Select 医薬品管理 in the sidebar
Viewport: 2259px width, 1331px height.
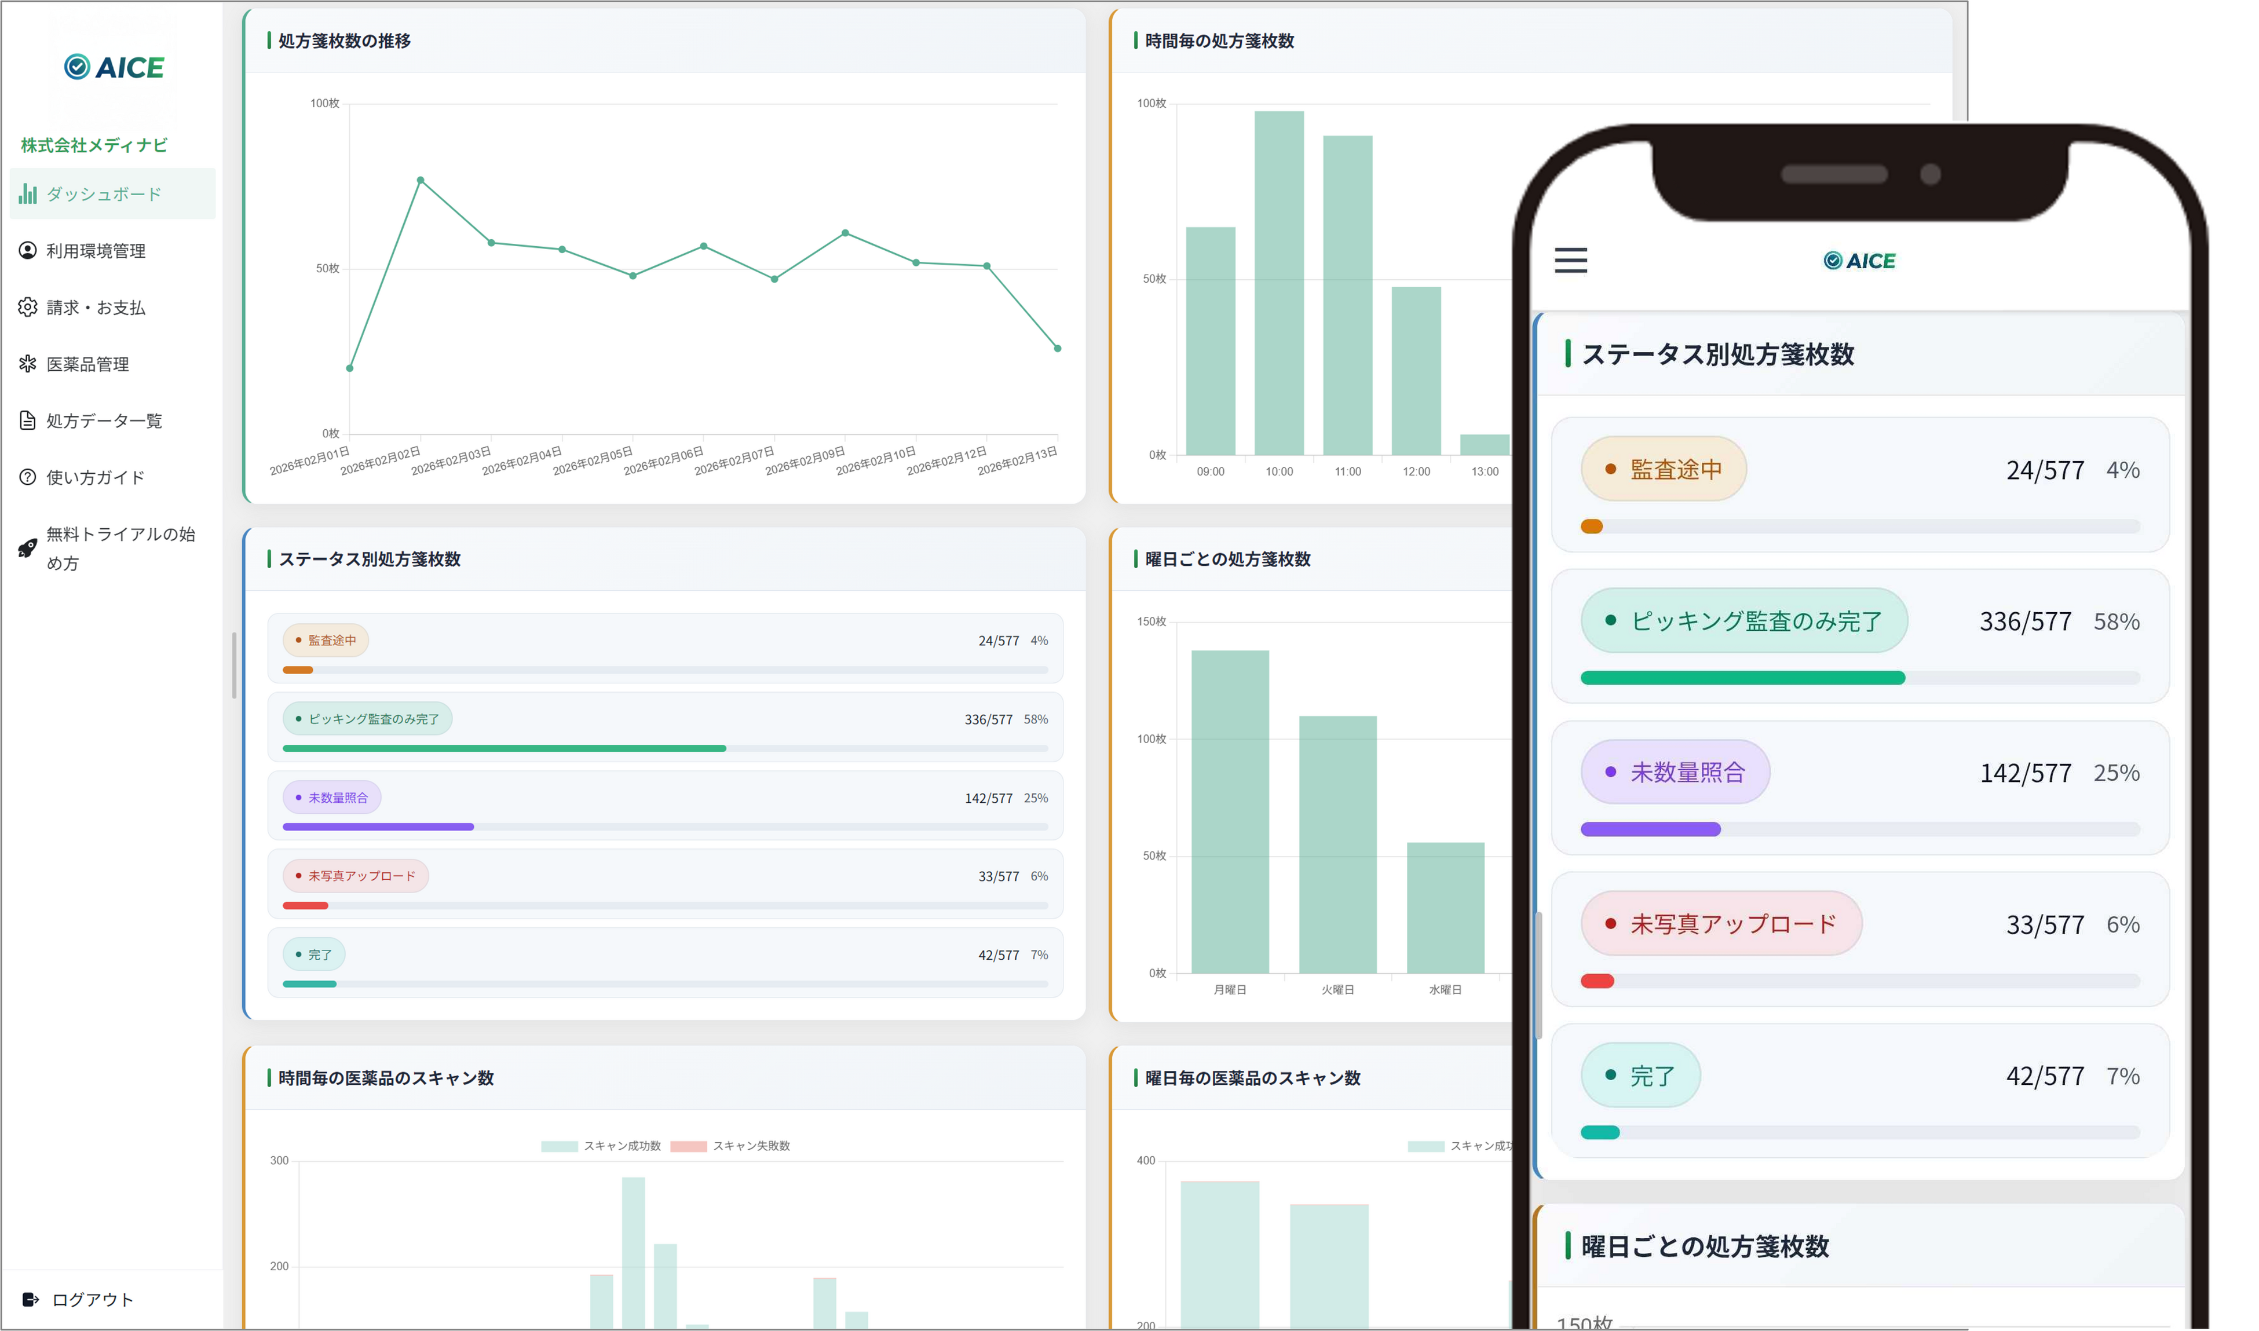[x=88, y=363]
